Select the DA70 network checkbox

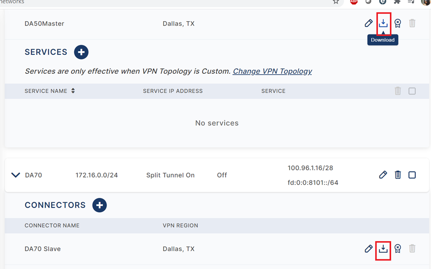click(x=412, y=175)
